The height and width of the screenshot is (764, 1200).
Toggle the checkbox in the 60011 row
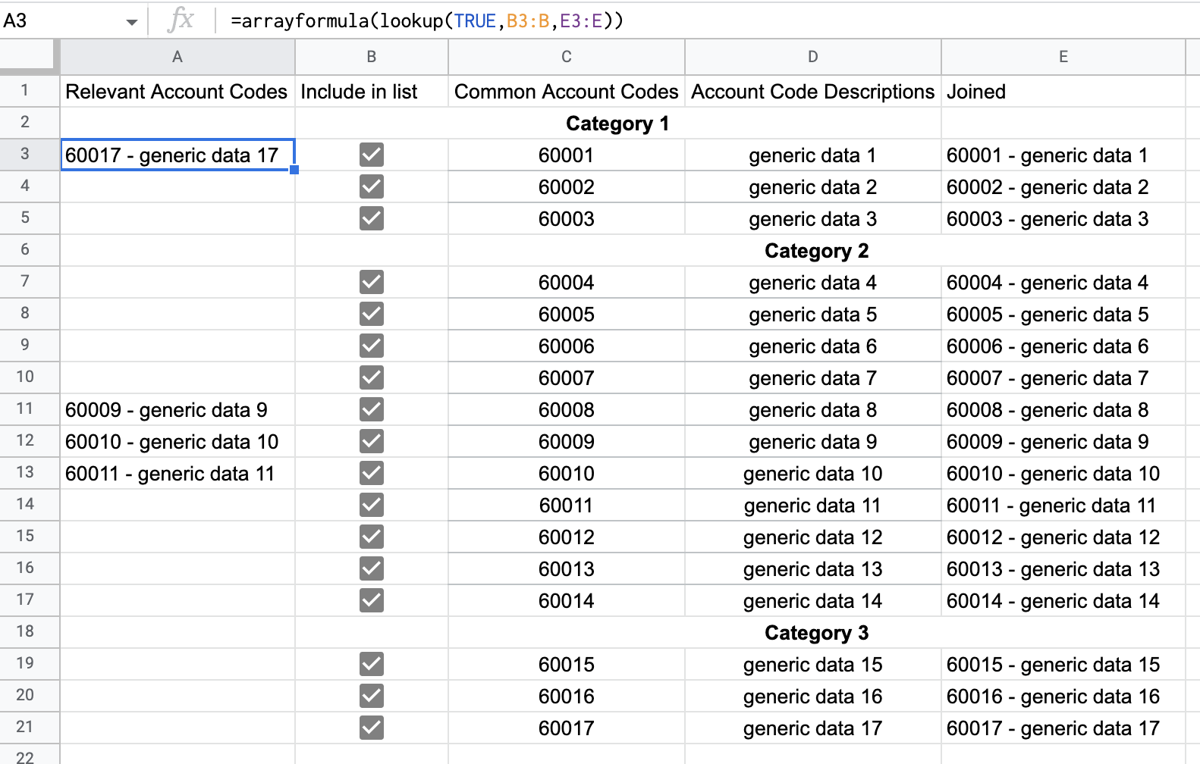[x=372, y=505]
